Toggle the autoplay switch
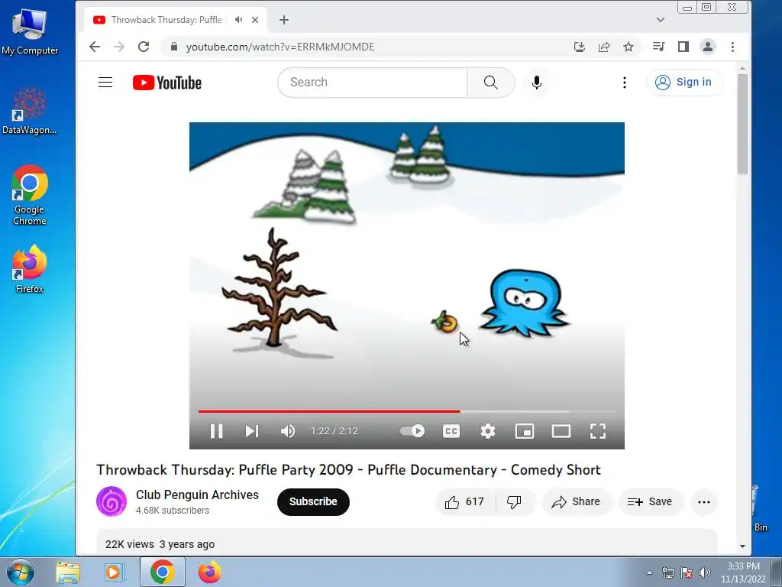This screenshot has height=587, width=782. coord(412,431)
